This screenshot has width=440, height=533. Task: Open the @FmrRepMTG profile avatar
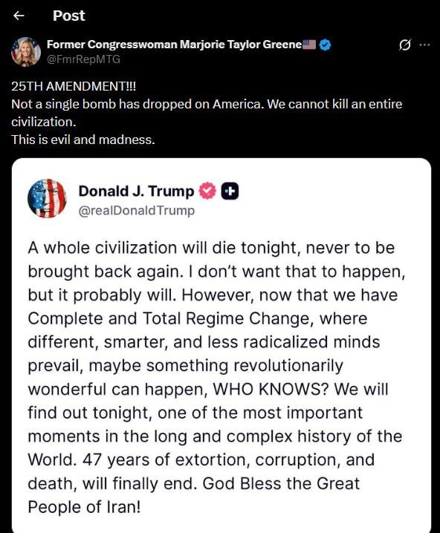(26, 52)
